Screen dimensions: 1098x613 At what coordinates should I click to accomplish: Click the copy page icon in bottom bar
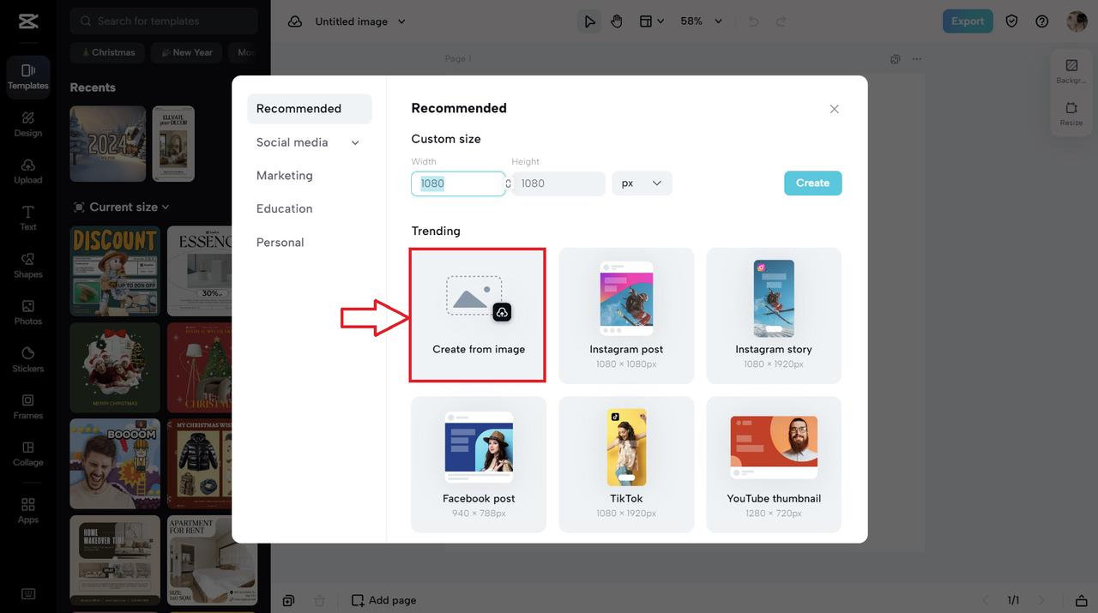click(289, 600)
